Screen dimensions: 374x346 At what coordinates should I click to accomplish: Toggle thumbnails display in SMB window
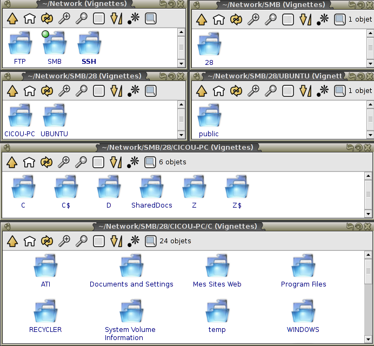(340, 19)
